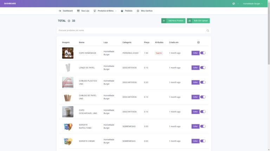The height and width of the screenshot is (151, 270).
Task: Click the circled chevron icon in table header
Action: 199,42
